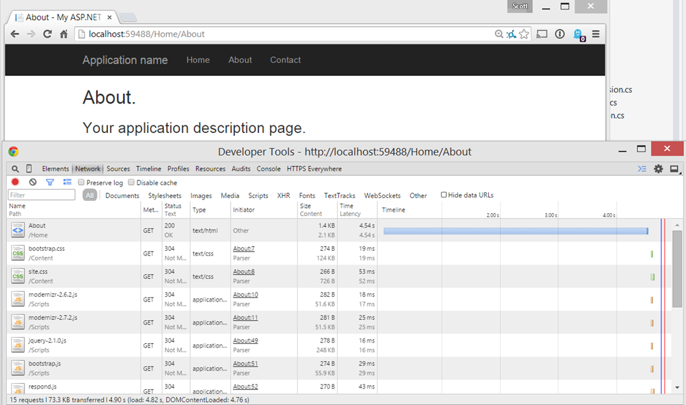Click the circled info extension icon

click(560, 34)
